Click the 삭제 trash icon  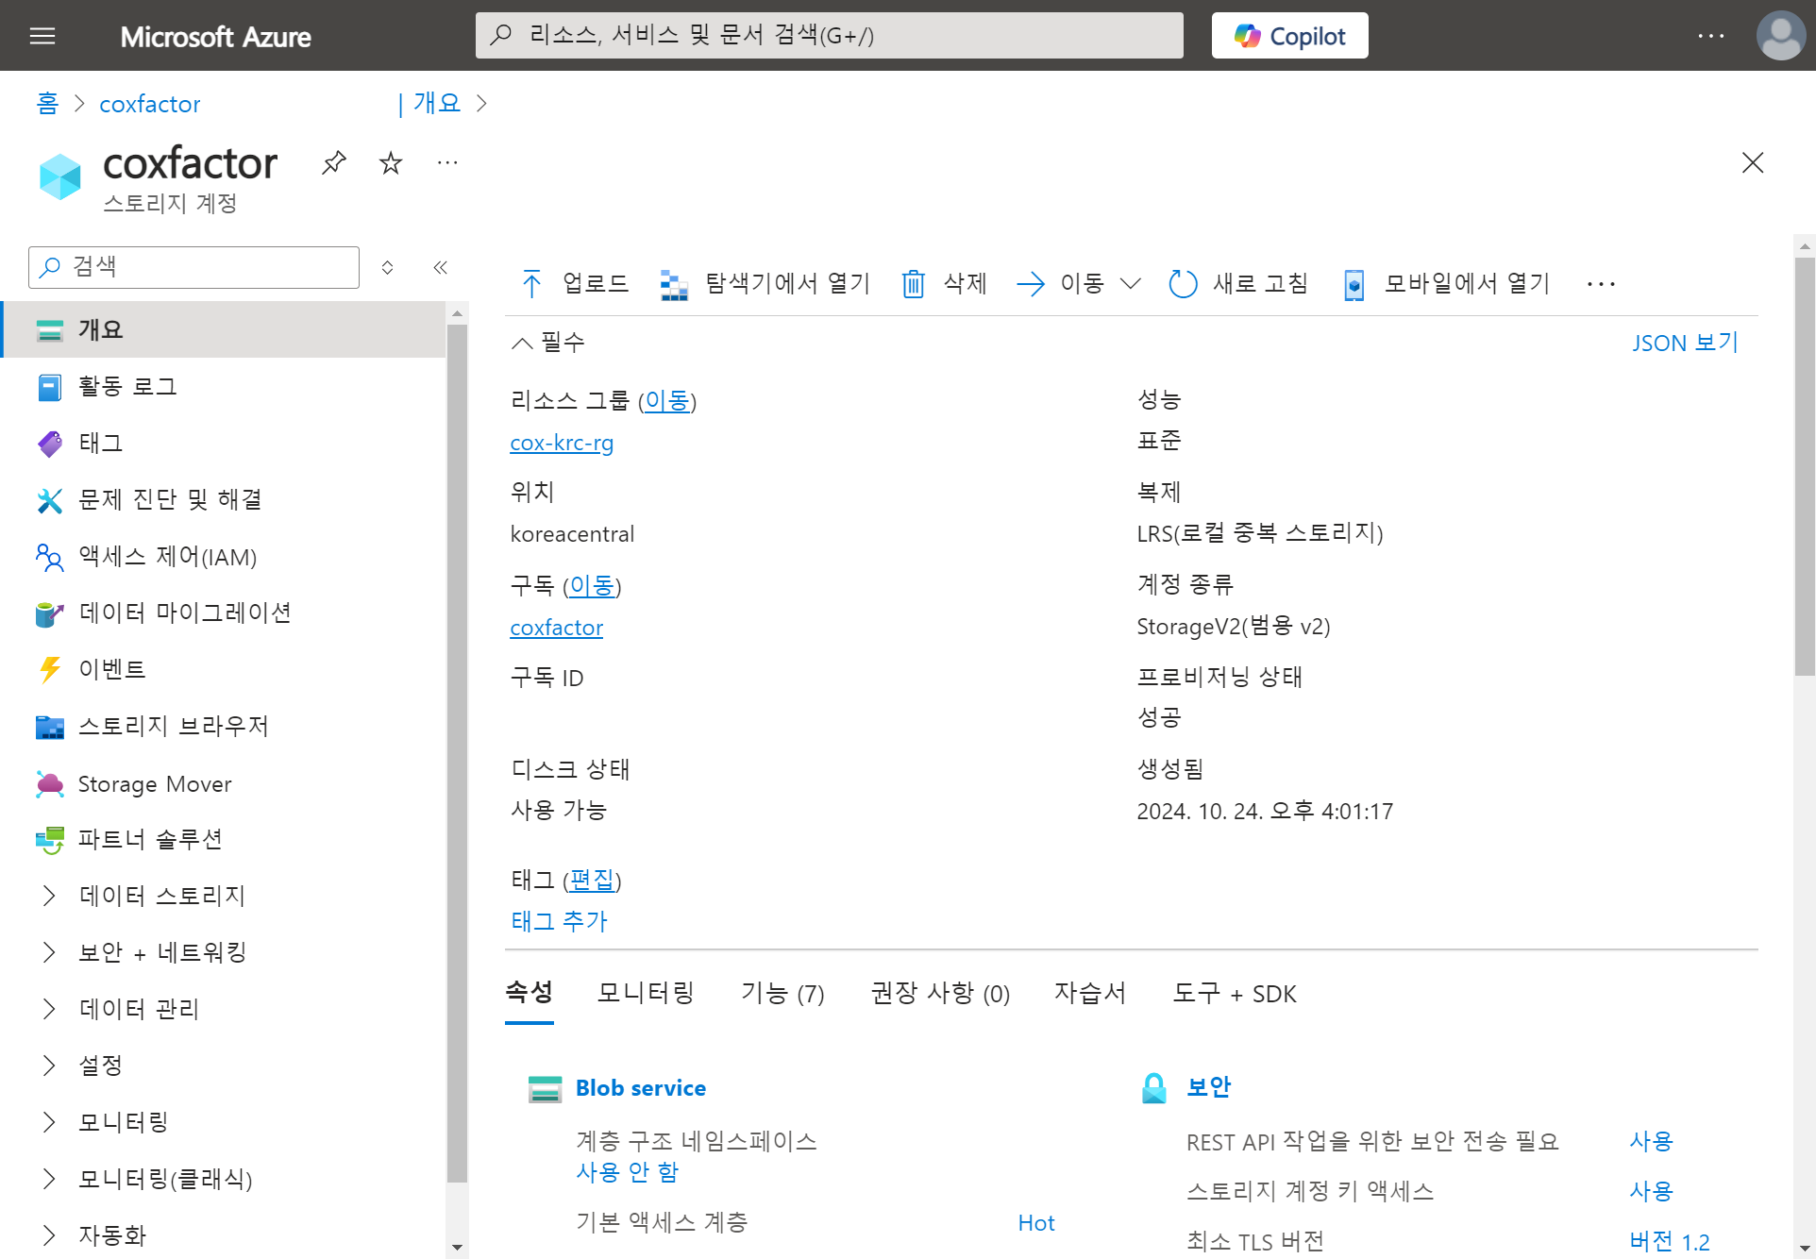913,283
